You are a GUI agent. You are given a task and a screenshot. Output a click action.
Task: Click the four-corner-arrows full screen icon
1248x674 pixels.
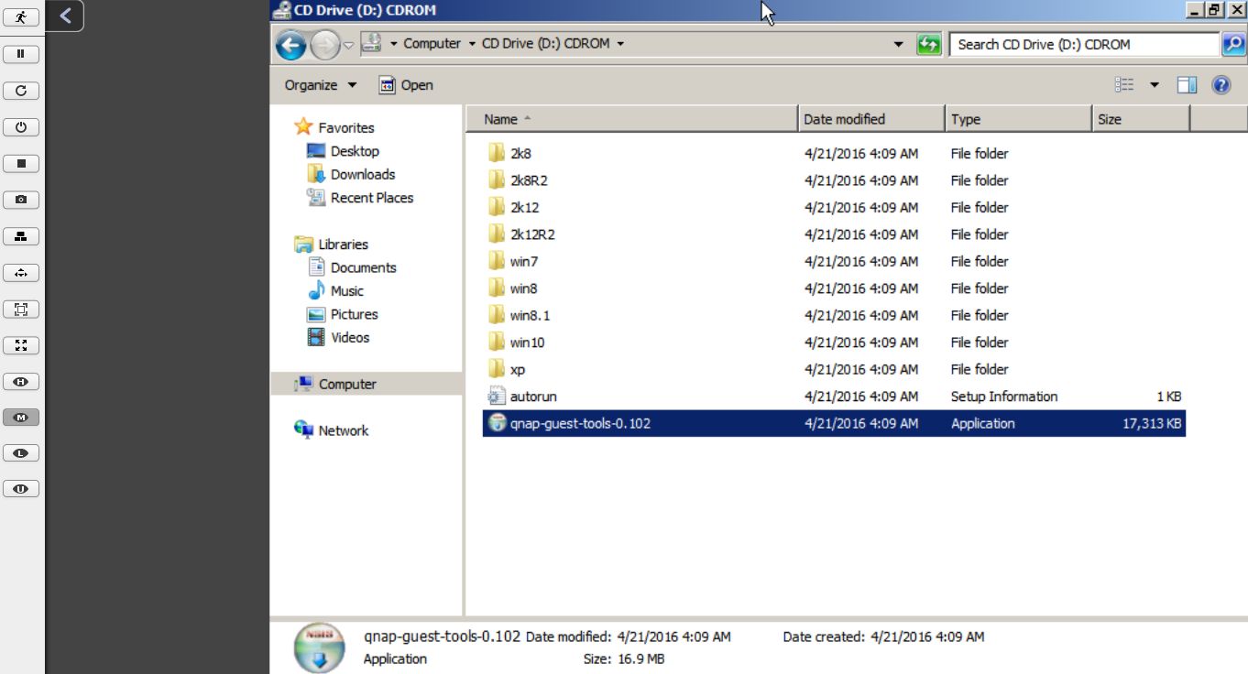click(21, 345)
